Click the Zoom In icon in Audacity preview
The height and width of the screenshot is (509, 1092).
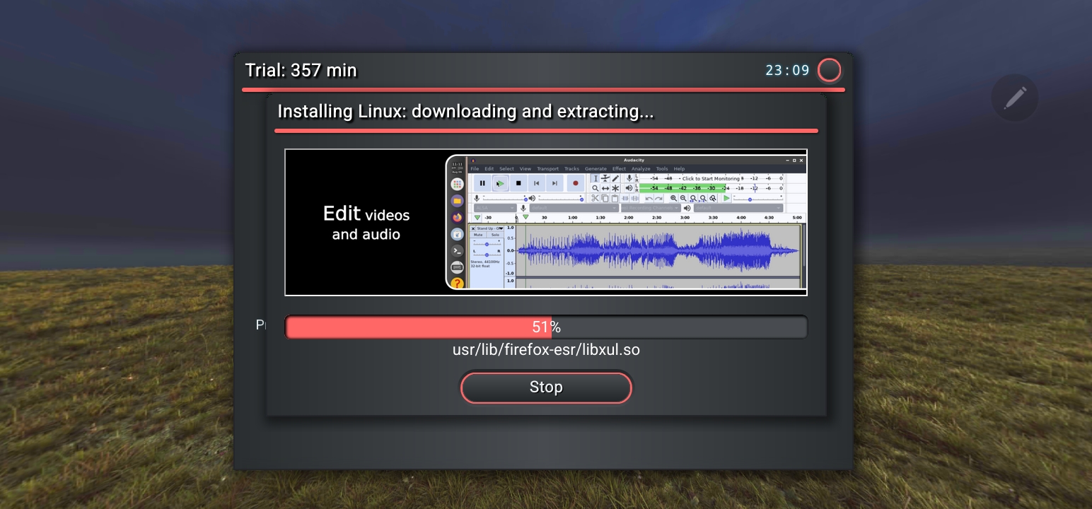point(673,198)
